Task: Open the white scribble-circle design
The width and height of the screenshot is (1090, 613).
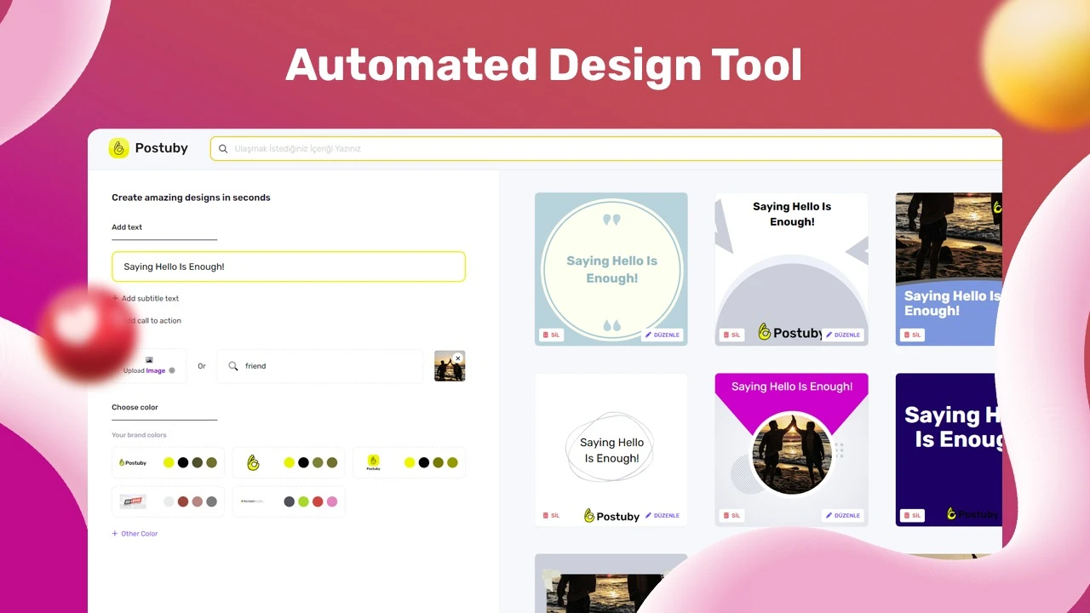Action: click(611, 450)
